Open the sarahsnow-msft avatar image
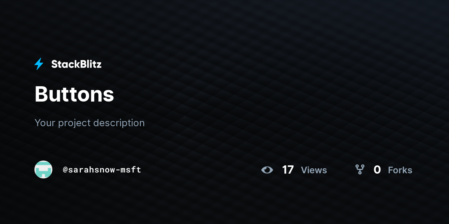The width and height of the screenshot is (449, 224). (43, 169)
